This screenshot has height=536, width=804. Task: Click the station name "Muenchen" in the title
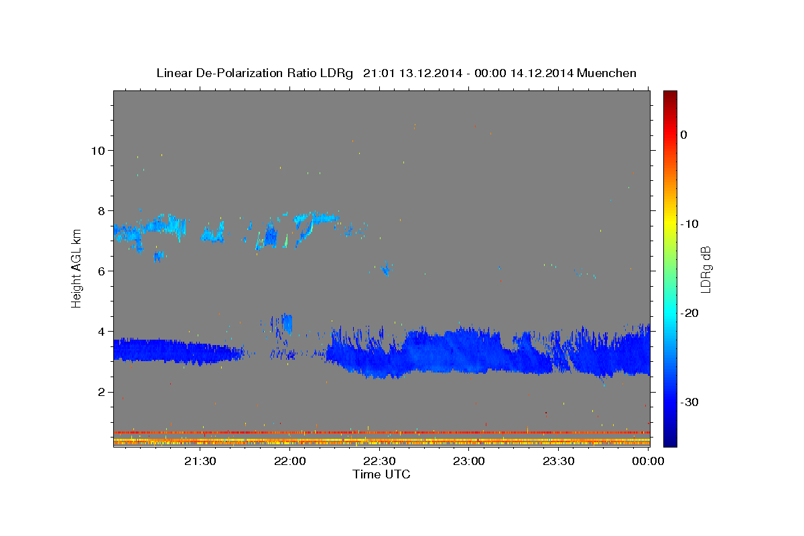(x=606, y=73)
